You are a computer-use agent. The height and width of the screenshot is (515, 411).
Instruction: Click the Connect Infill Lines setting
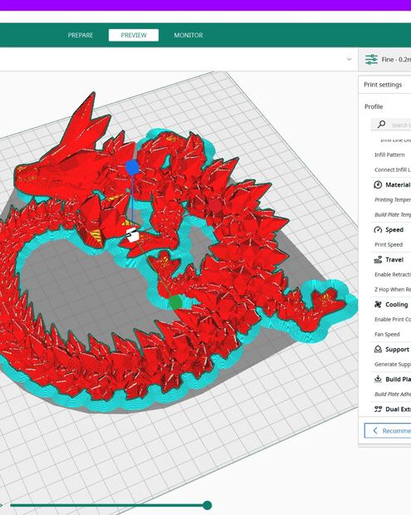tap(393, 169)
